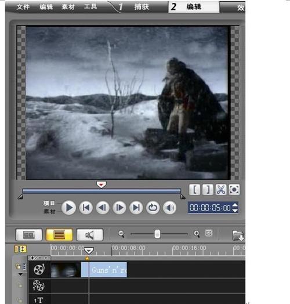Click the scissors cut clip icon
This screenshot has width=290, height=304.
tap(221, 190)
